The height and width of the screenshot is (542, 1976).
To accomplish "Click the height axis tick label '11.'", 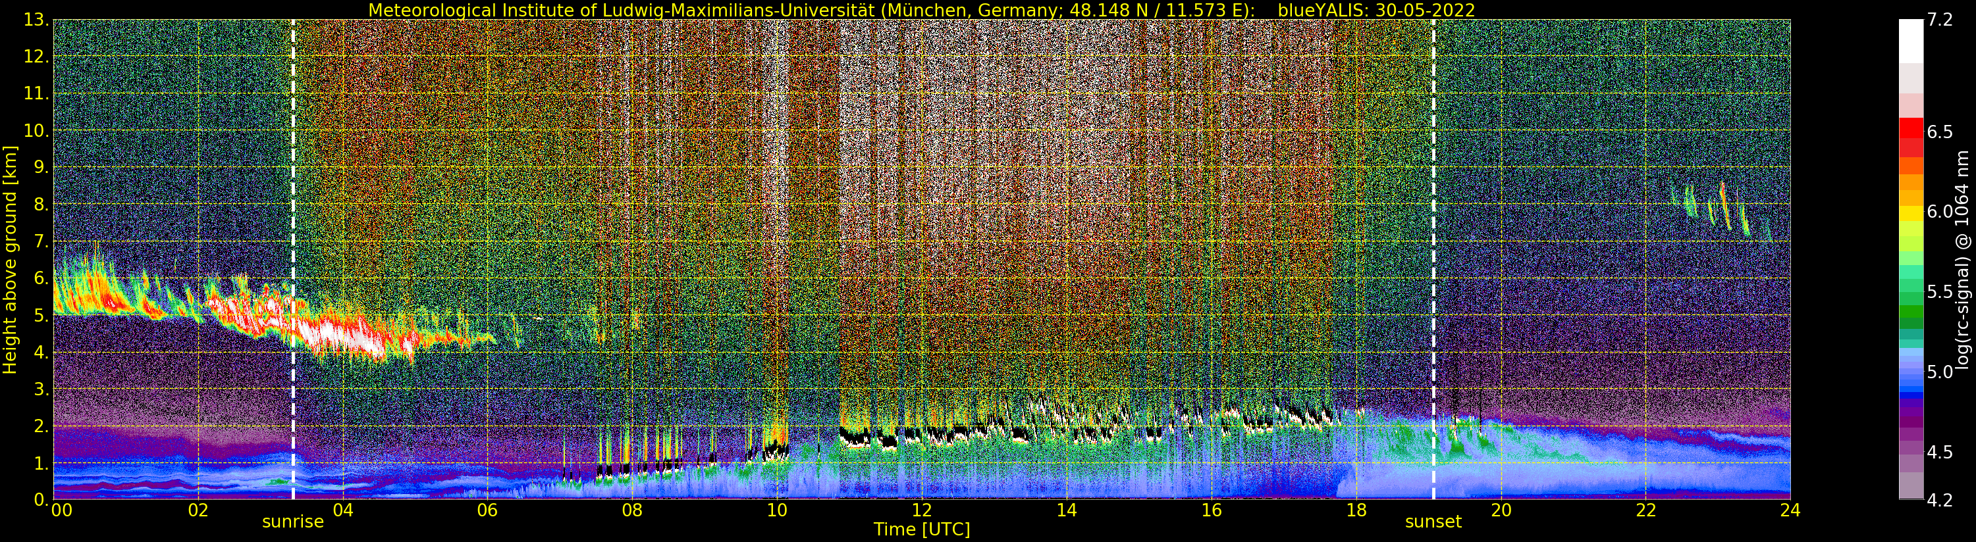I will pyautogui.click(x=36, y=93).
